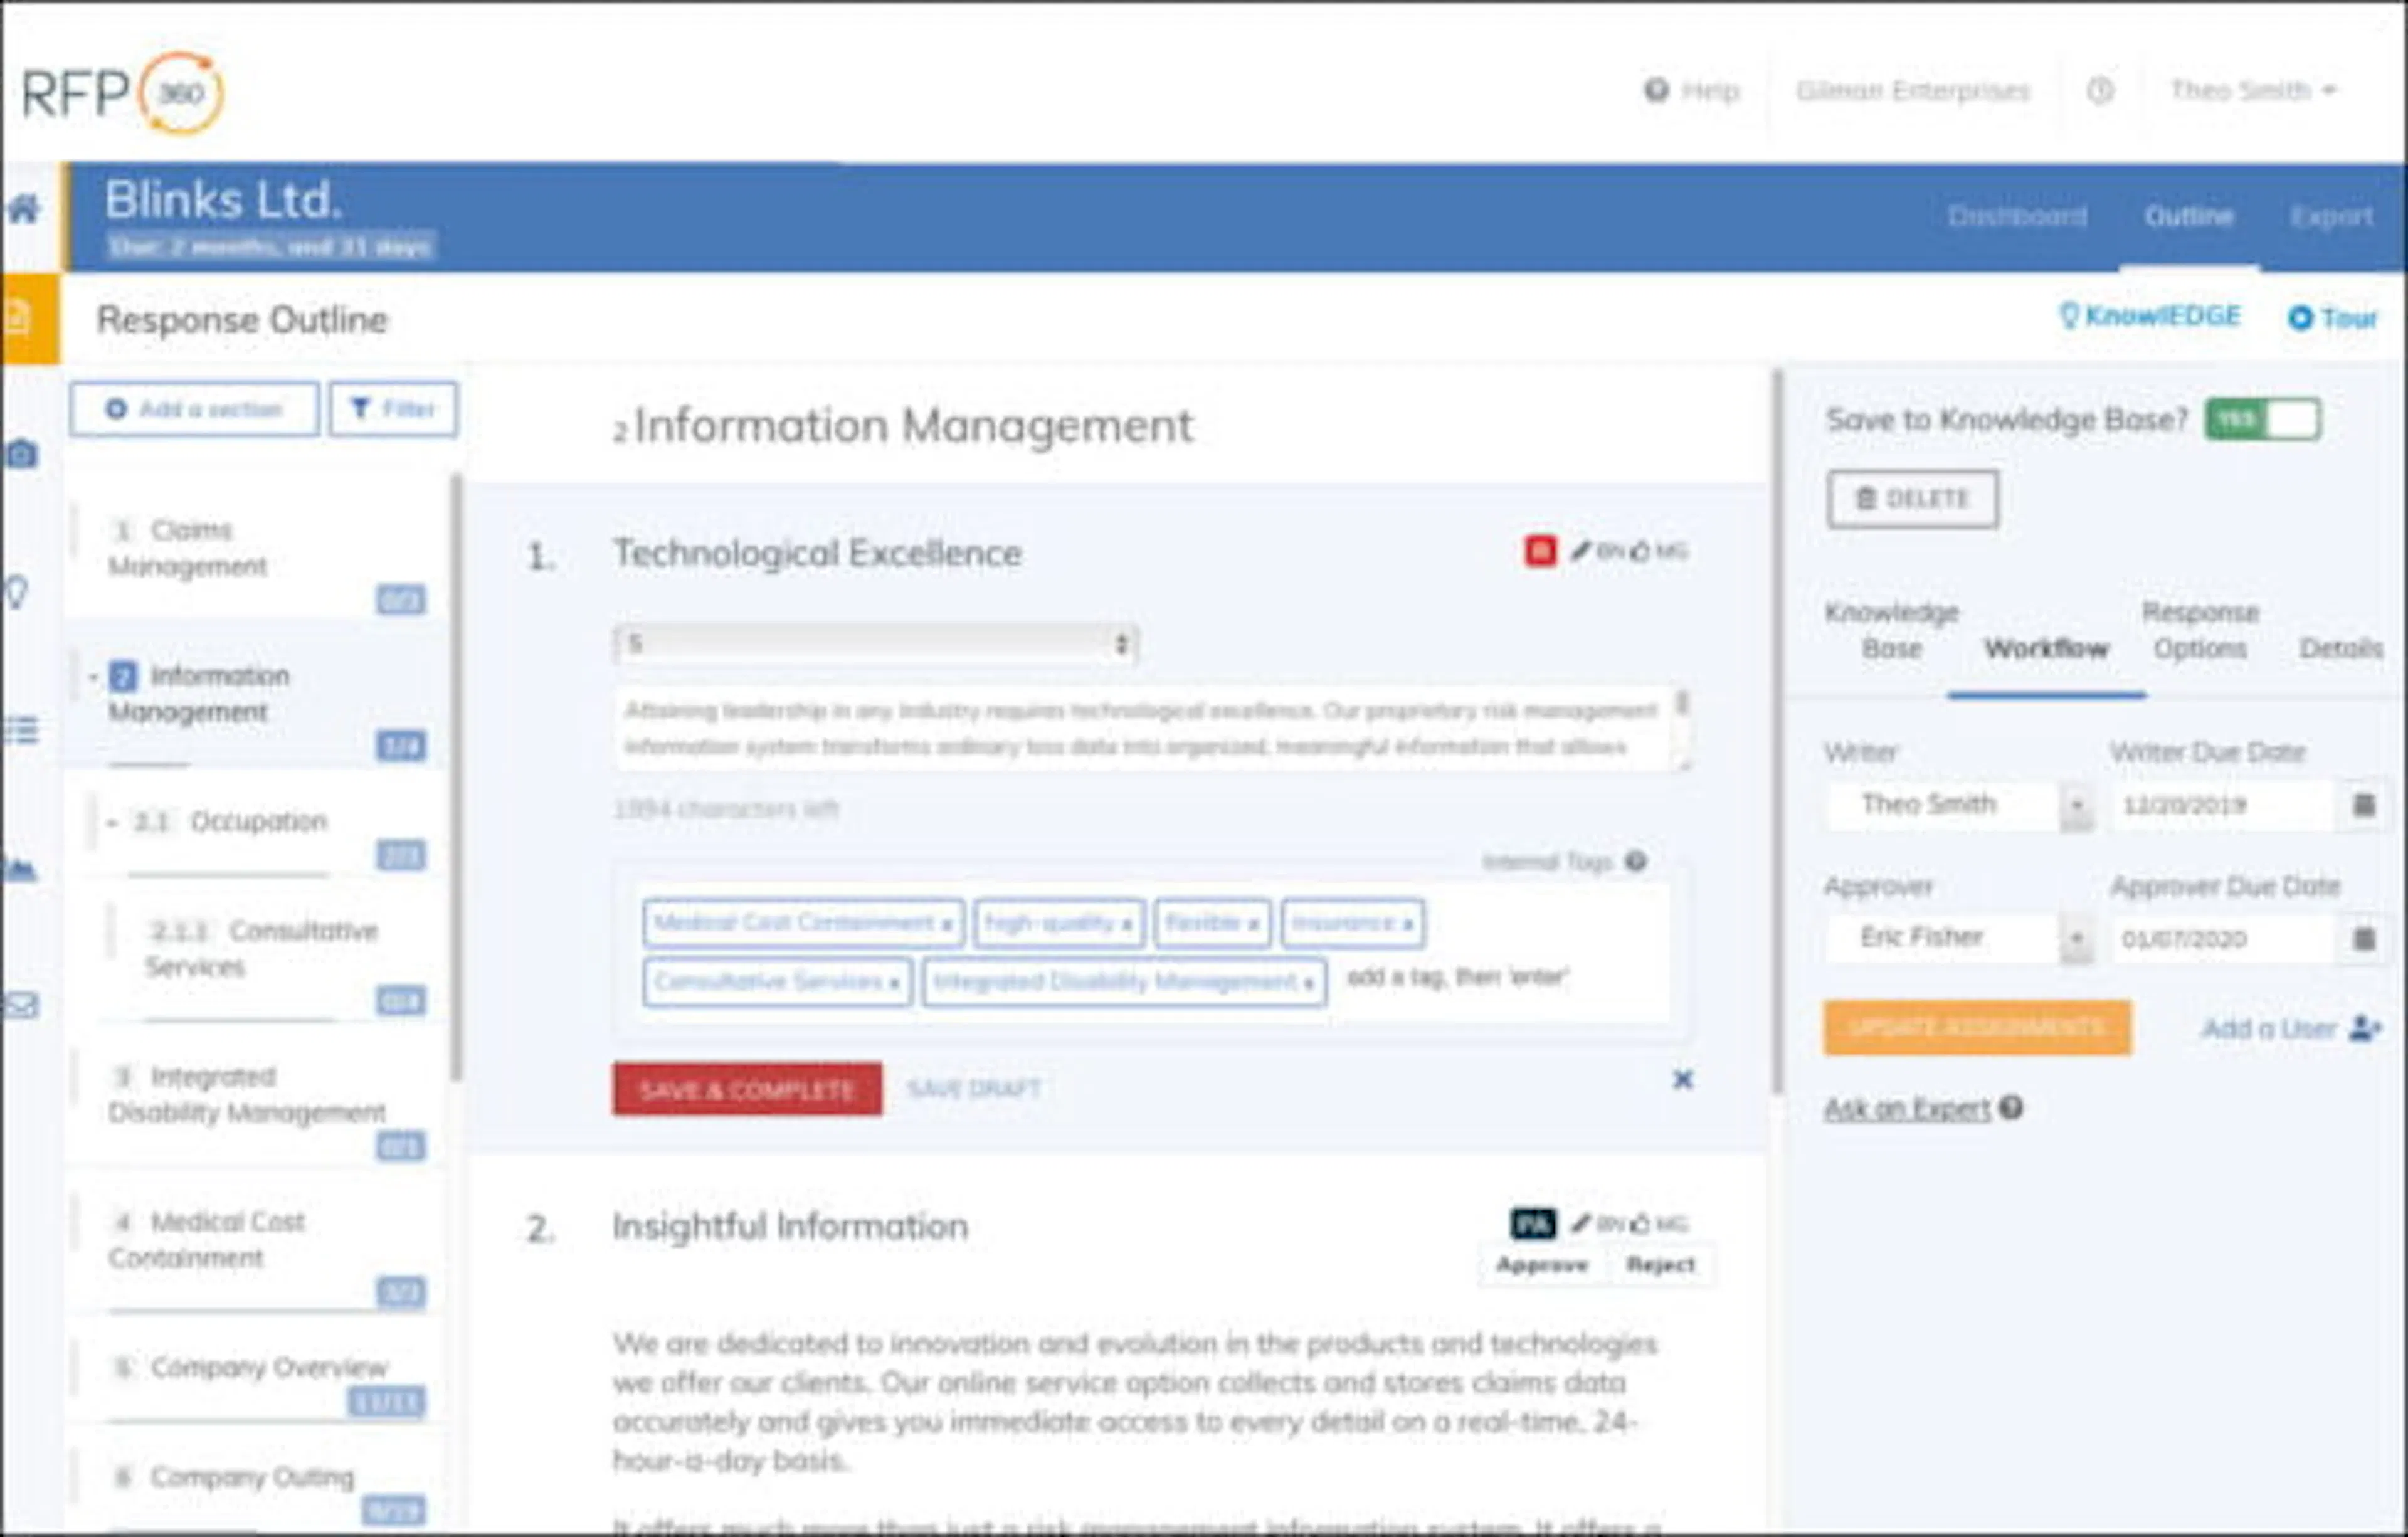Click the Ask an Expert link
This screenshot has width=2408, height=1537.
pyautogui.click(x=1907, y=1109)
